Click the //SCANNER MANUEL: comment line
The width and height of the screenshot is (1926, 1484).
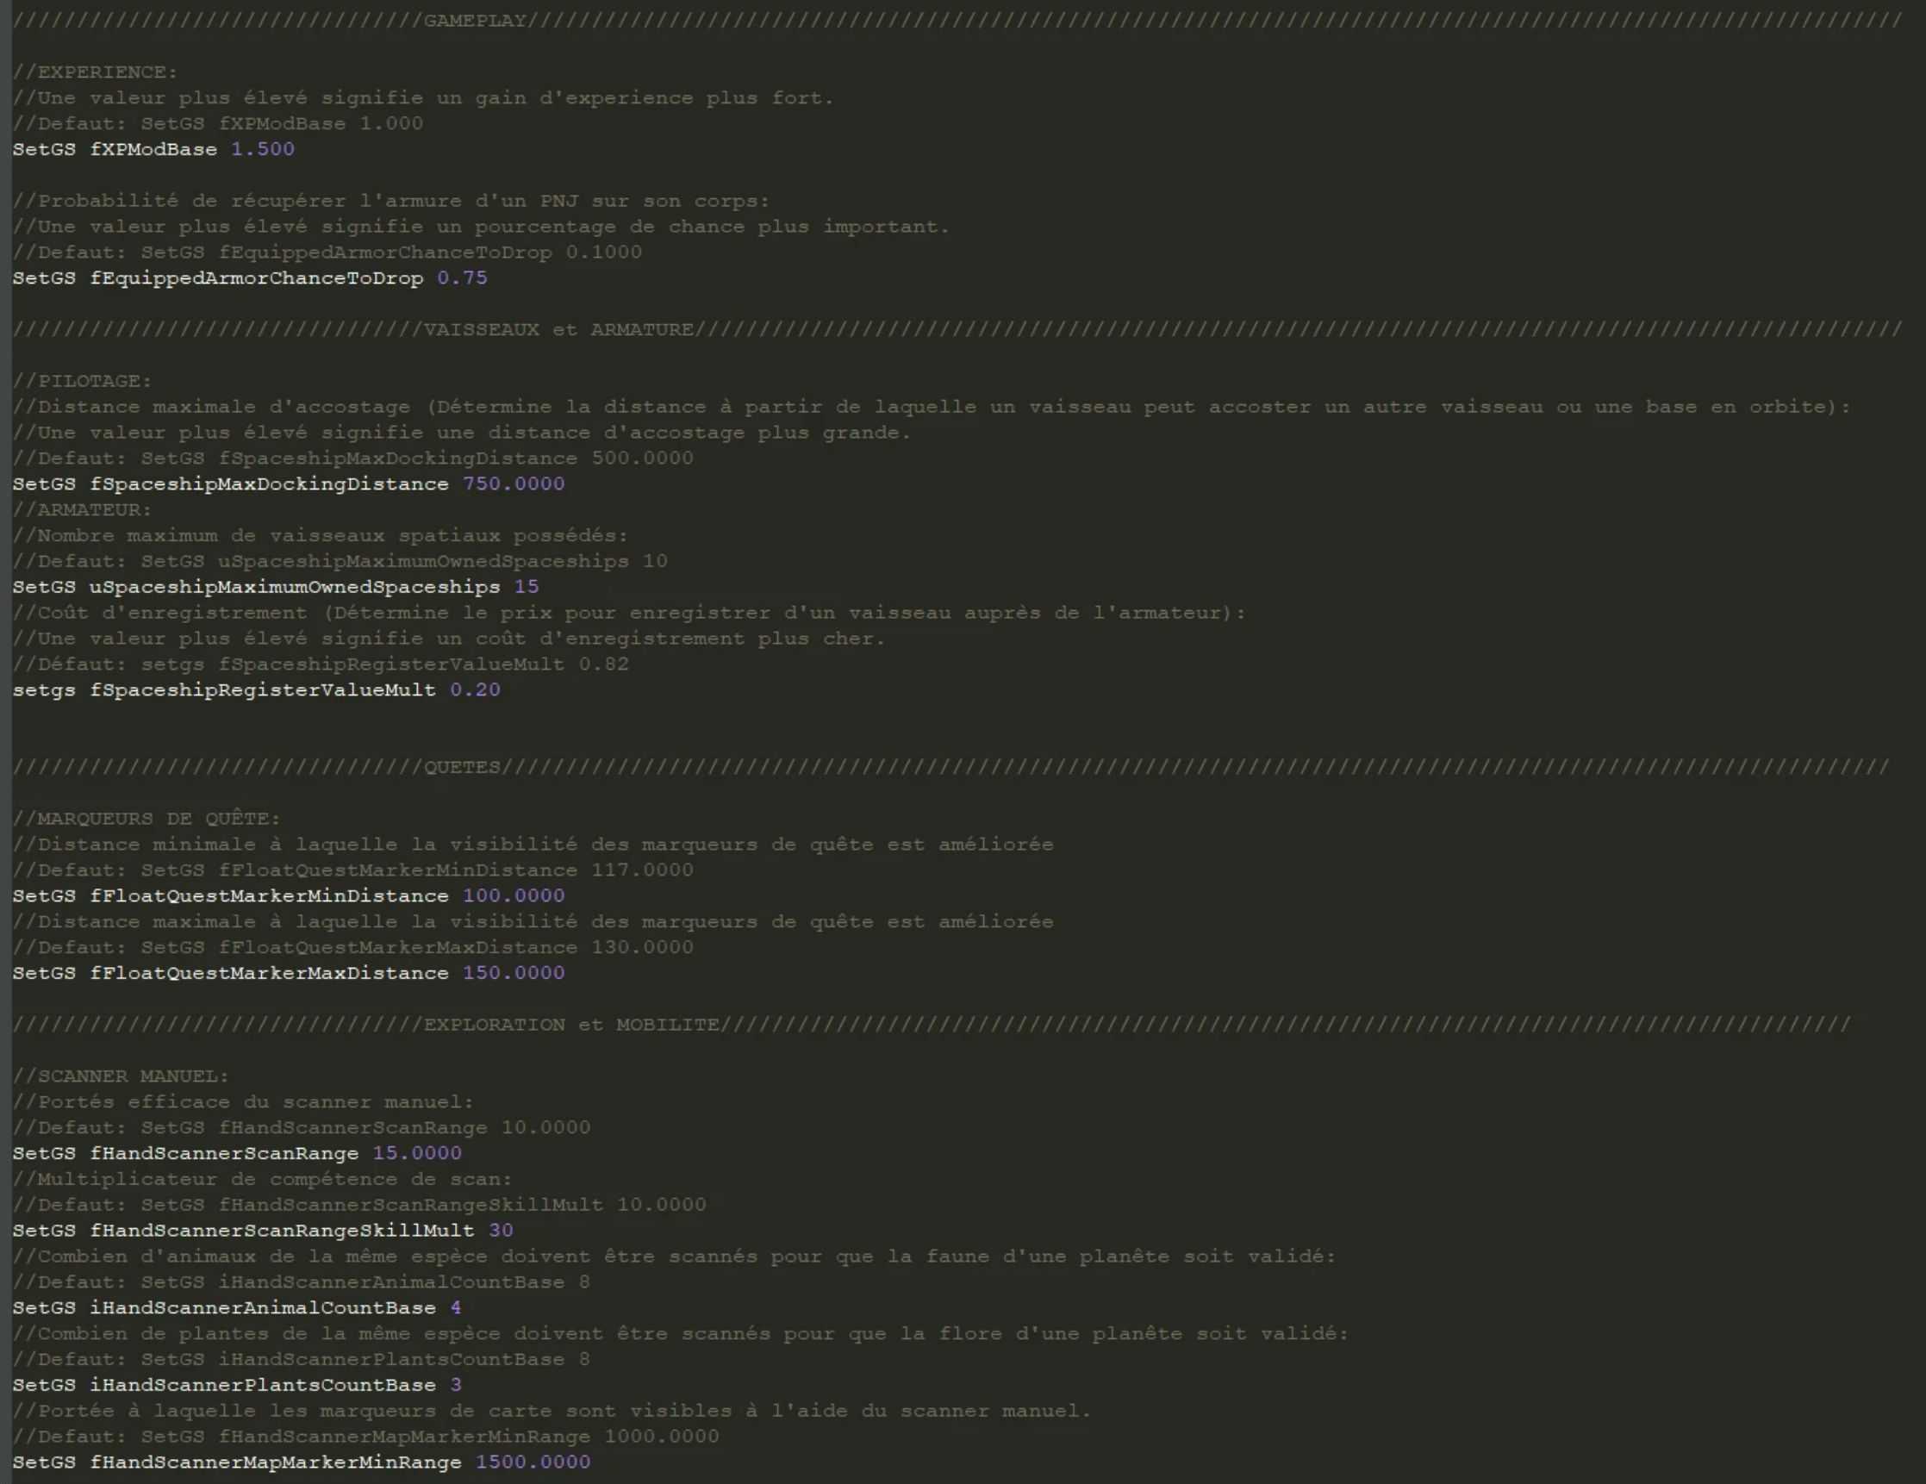click(x=121, y=1076)
